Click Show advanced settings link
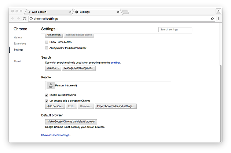231x153 pixels. 56,135
